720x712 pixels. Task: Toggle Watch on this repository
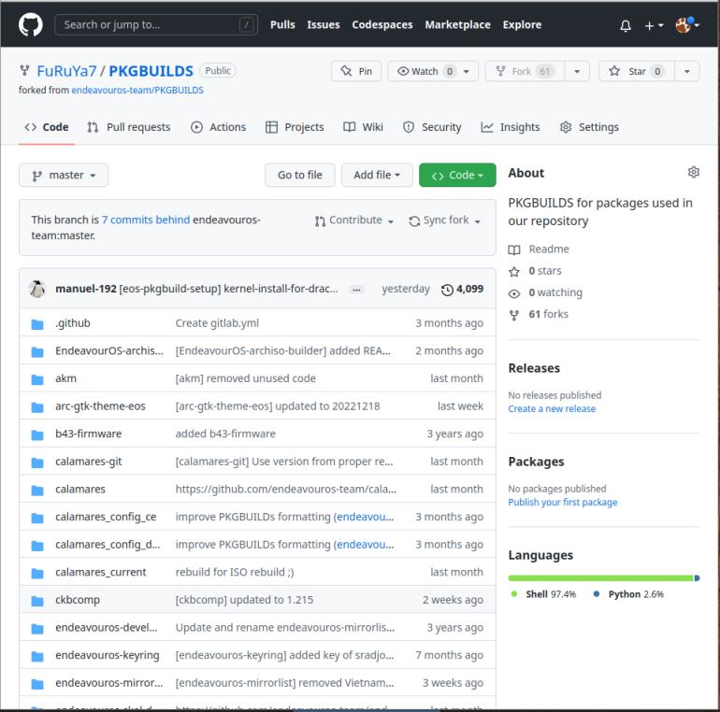click(x=433, y=71)
